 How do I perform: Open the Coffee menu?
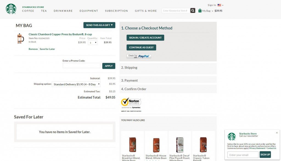(28, 11)
